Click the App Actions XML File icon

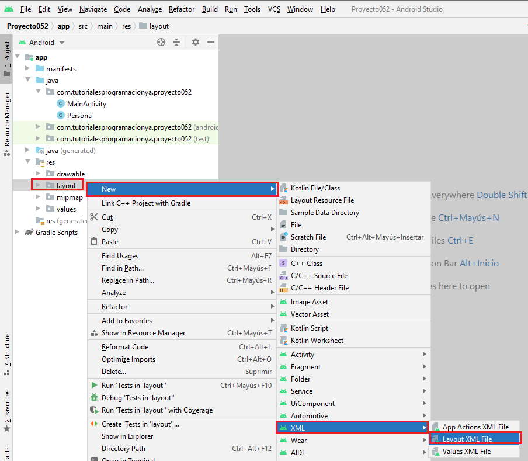coord(436,427)
